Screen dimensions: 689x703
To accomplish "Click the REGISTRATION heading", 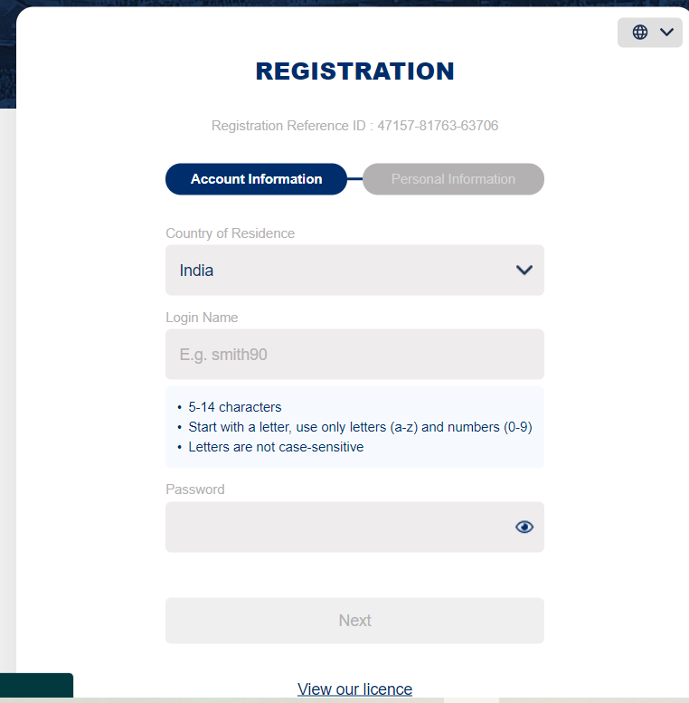I will click(354, 71).
